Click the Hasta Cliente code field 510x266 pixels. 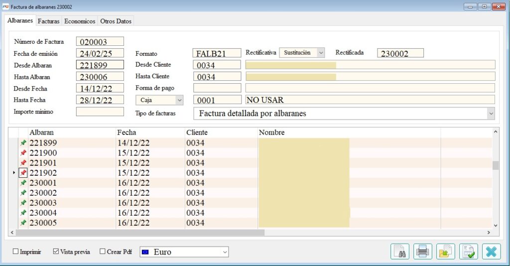point(217,77)
